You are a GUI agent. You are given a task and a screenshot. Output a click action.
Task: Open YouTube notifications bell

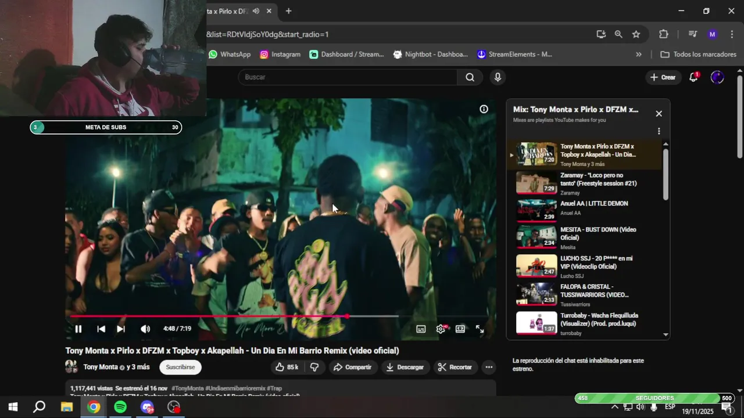click(x=693, y=77)
